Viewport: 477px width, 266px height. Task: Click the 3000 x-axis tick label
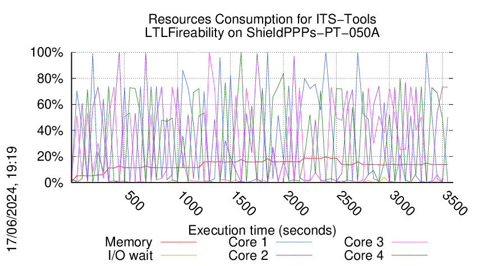[402, 203]
